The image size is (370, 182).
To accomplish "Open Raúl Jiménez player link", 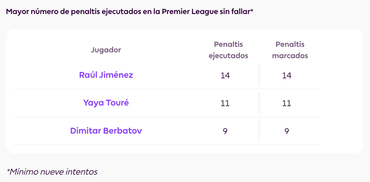I will coord(106,75).
